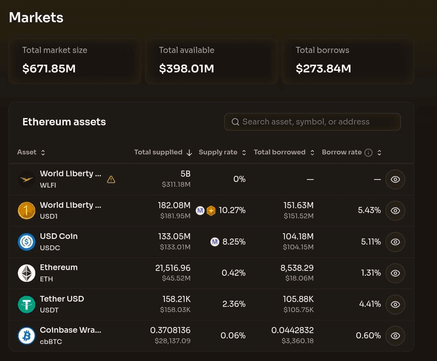Click the eye icon in Ethereum row
Image resolution: width=437 pixels, height=361 pixels.
[395, 273]
